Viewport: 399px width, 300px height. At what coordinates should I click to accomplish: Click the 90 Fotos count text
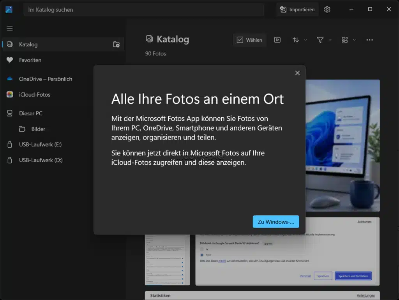155,54
